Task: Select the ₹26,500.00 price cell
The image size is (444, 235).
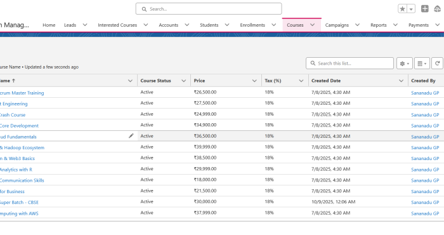Action: pos(205,93)
